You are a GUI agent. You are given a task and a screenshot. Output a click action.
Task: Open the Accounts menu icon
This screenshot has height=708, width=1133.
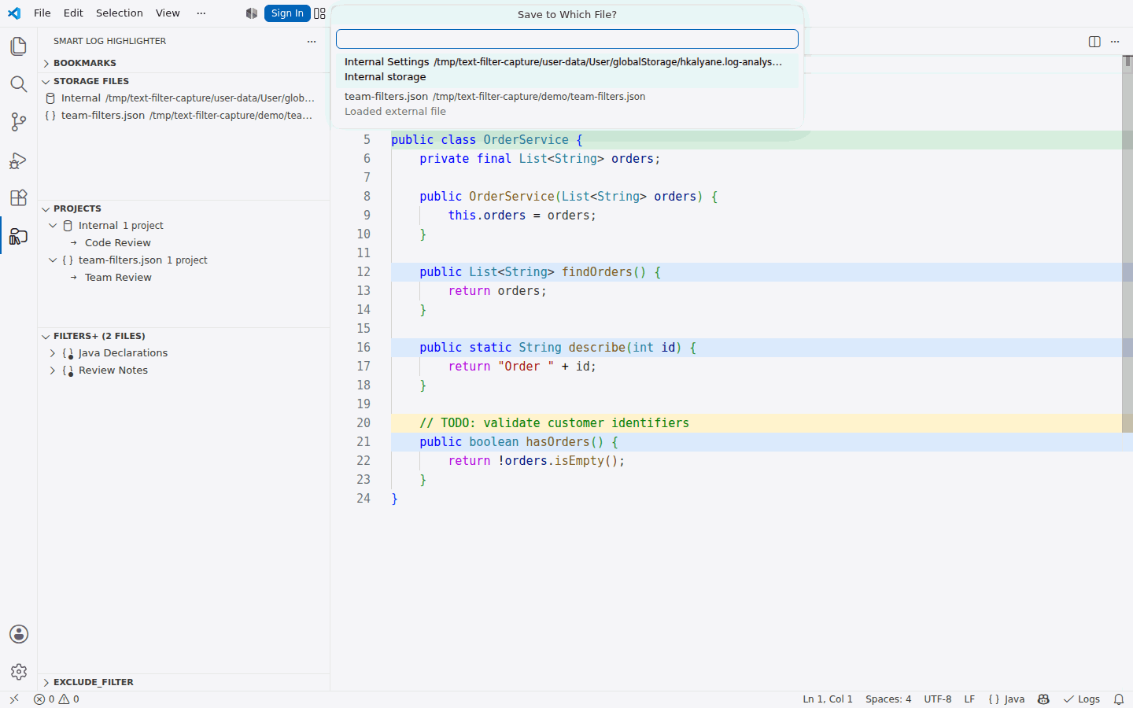[19, 634]
